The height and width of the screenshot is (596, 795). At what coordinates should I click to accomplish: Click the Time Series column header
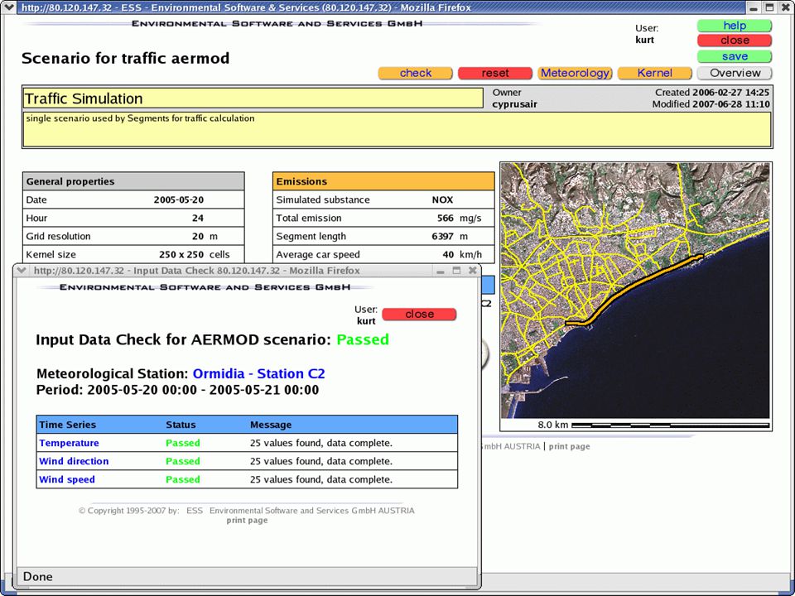(67, 425)
